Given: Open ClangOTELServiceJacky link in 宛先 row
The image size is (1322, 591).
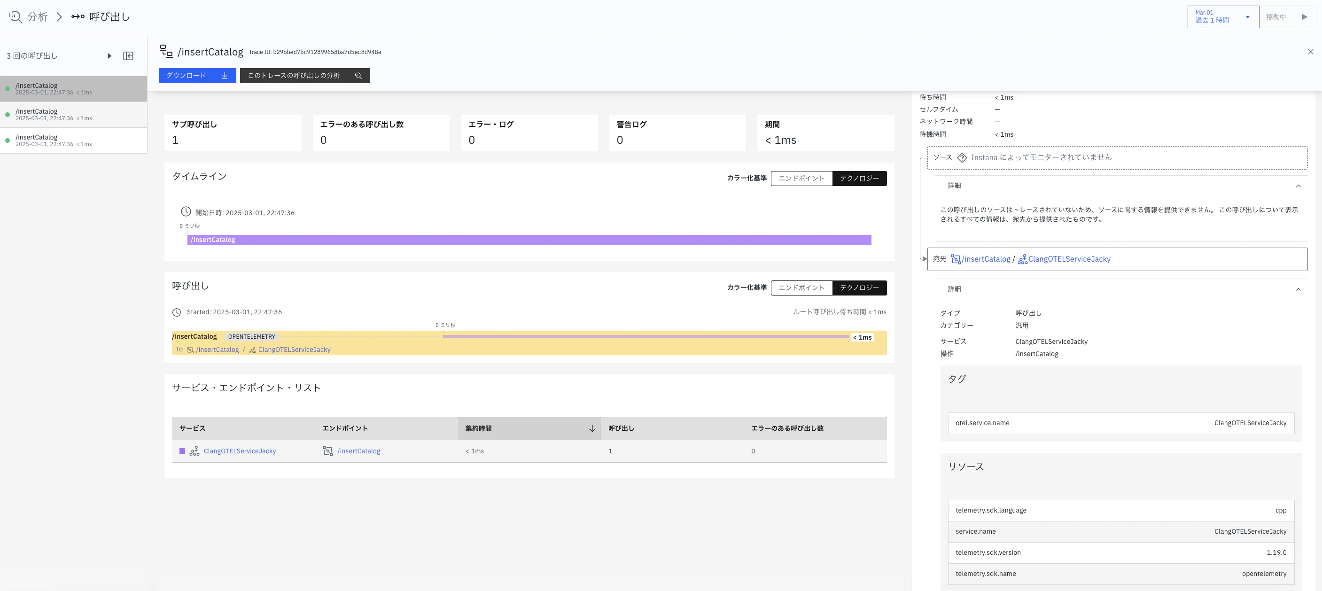Looking at the screenshot, I should click(1069, 259).
